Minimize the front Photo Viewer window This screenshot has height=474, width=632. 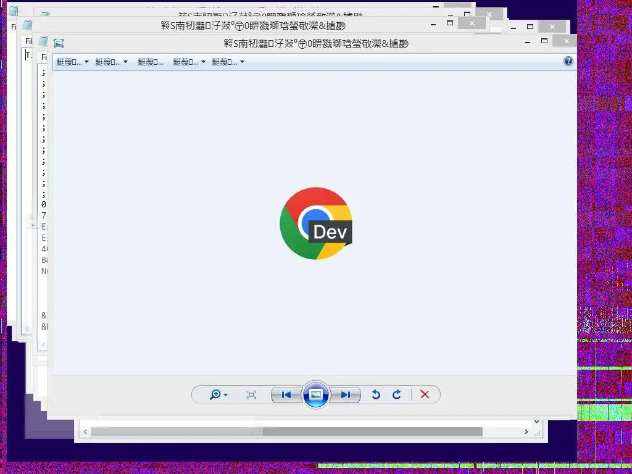(x=528, y=41)
